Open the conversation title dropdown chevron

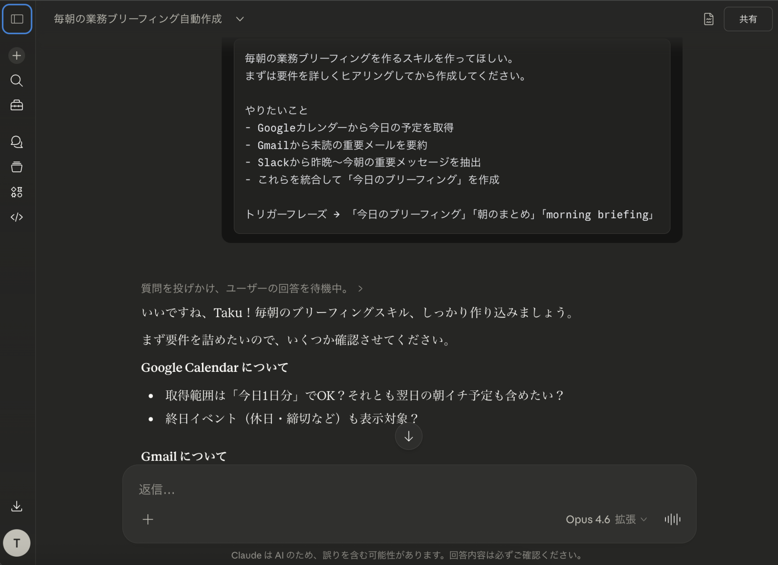tap(239, 19)
